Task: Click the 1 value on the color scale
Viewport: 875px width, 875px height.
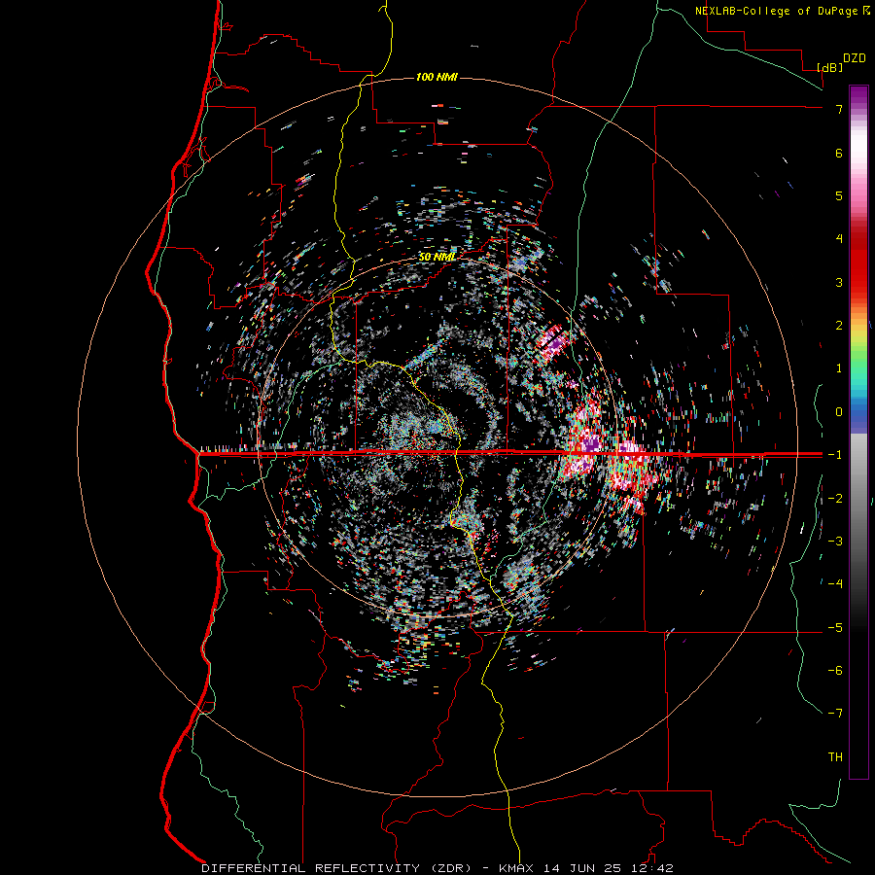Action: [x=839, y=368]
